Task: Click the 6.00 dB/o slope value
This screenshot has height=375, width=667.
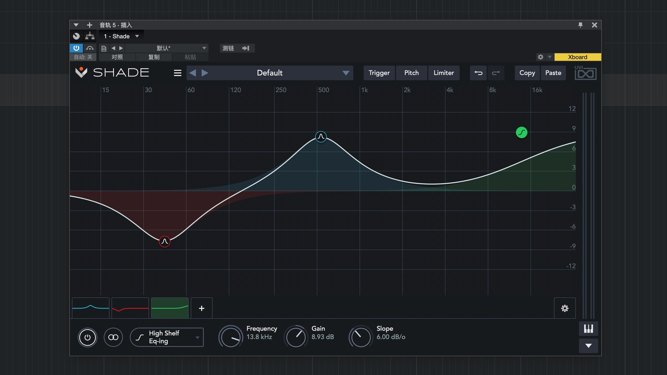Action: (x=391, y=337)
